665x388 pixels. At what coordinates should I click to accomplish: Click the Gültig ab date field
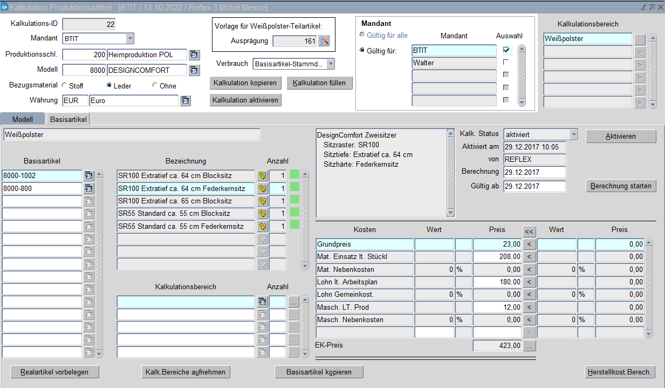click(534, 186)
